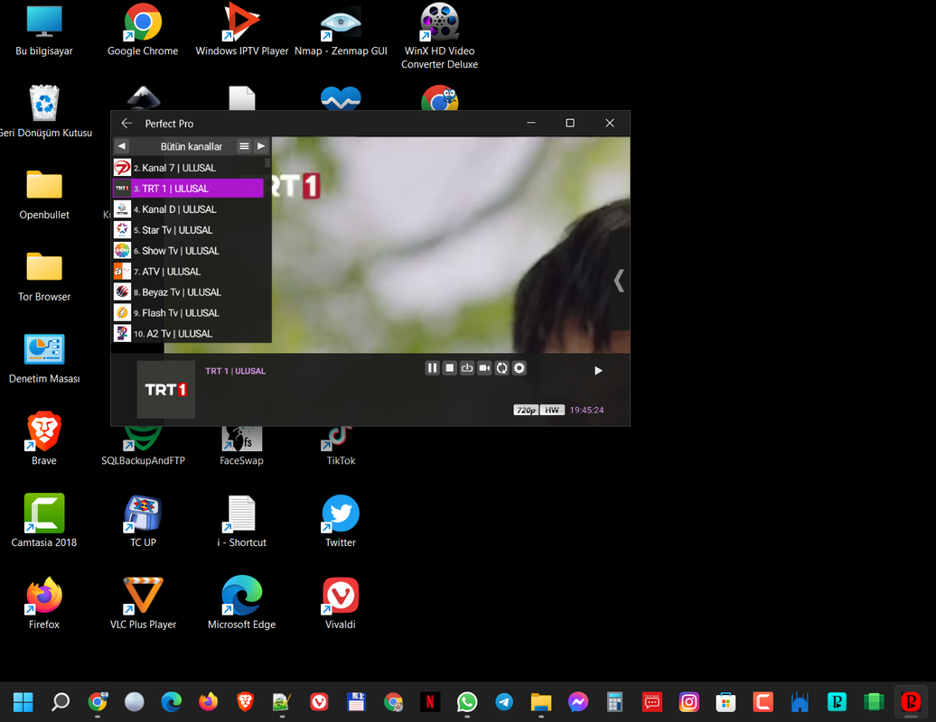Screen dimensions: 936x722
Task: Open Nmap - Zenmap GUI desktop shortcut
Action: pos(341,30)
